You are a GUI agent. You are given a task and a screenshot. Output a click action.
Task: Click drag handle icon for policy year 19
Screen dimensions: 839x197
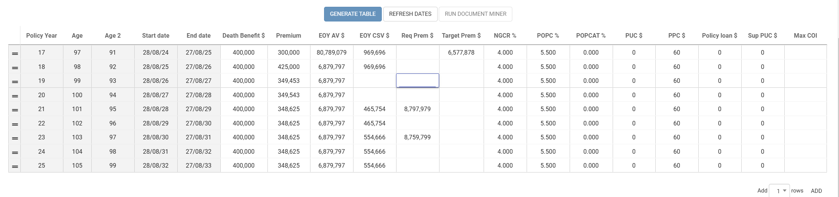(x=15, y=82)
